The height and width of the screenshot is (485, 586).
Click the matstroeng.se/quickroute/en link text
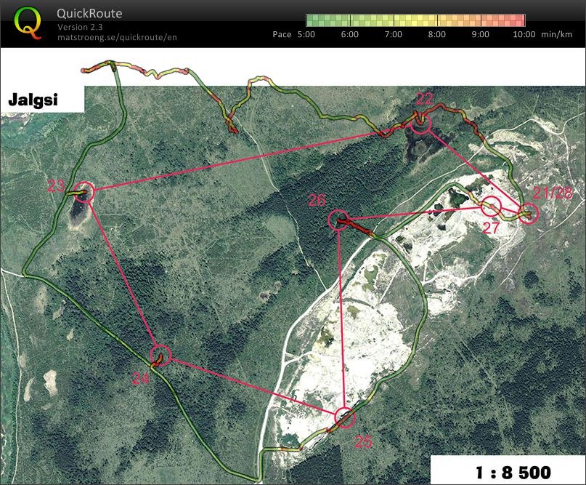pos(117,37)
